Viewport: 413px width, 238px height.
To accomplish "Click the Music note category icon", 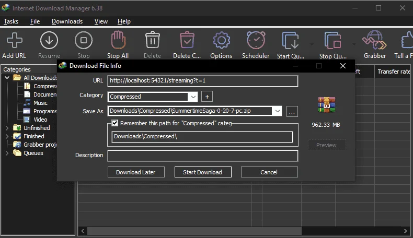I will [27, 103].
